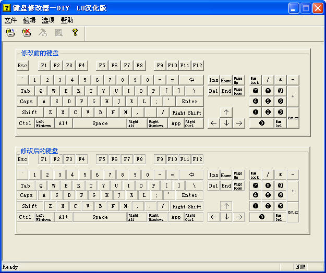
Task: Click the toolbar icon with the red X
Action: coord(27,33)
